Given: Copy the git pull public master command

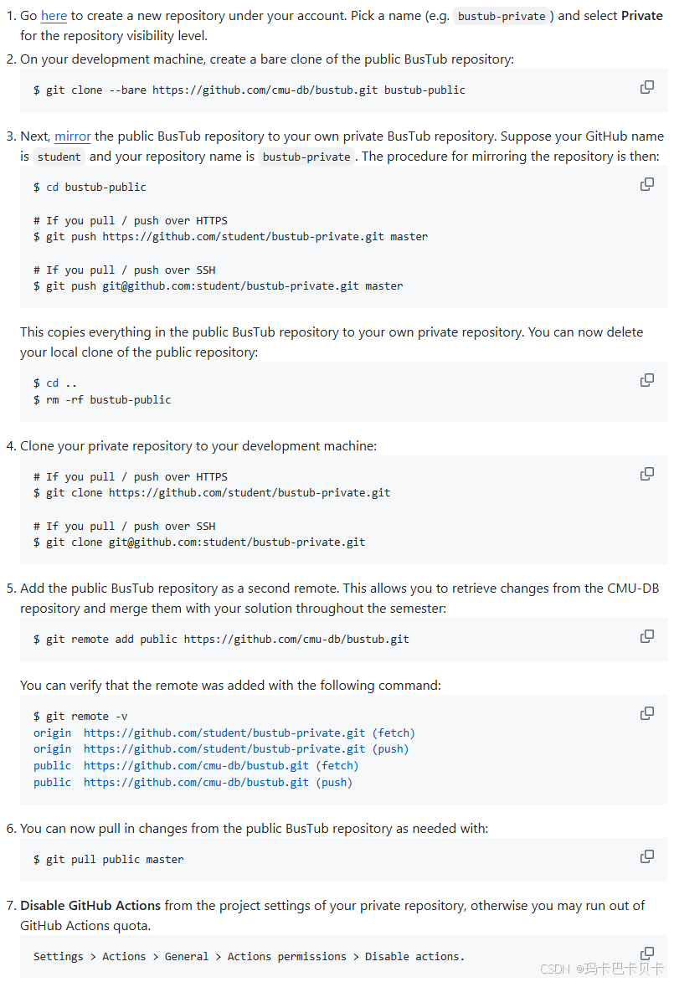Looking at the screenshot, I should point(646,856).
